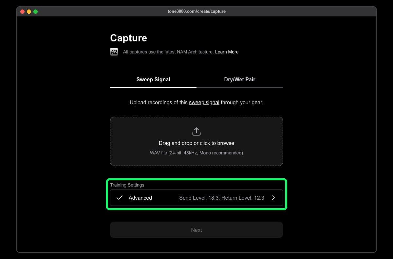This screenshot has width=393, height=259.
Task: Click the red close window button
Action: coord(22,11)
